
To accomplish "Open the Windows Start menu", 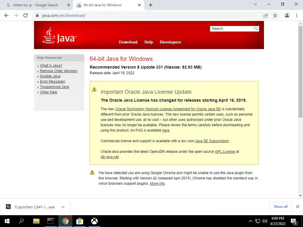I will coord(7,221).
